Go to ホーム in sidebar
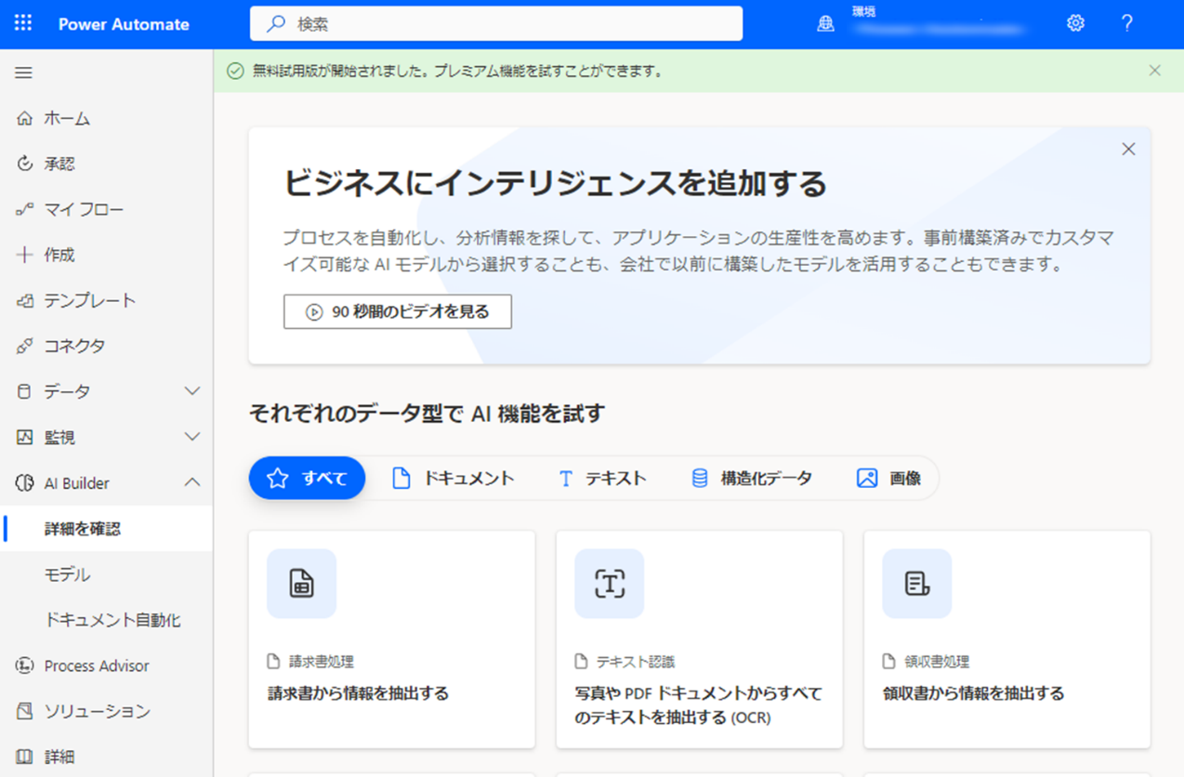1184x777 pixels. 67,118
